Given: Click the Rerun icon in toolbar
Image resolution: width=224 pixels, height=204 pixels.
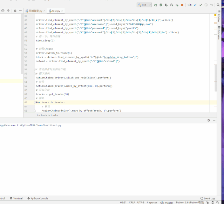Looking at the screenshot, I should [155, 5].
